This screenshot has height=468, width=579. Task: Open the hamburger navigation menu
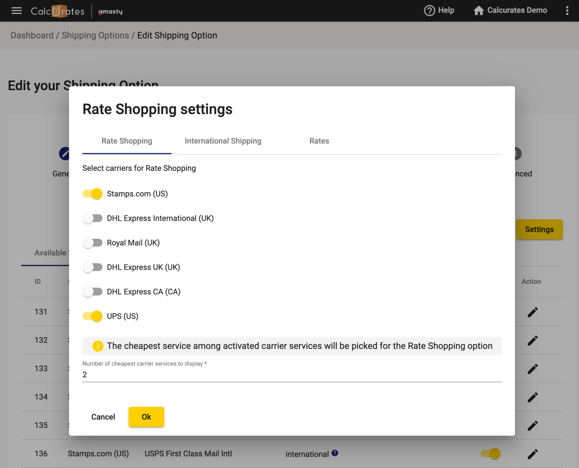pyautogui.click(x=16, y=11)
